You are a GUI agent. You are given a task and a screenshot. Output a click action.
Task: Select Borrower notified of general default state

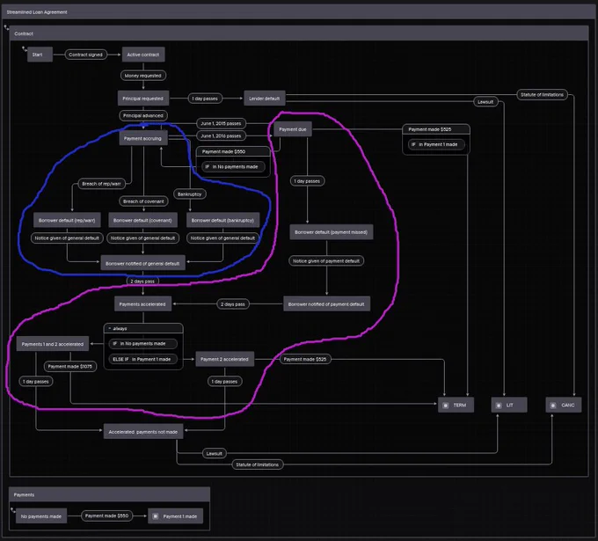pos(142,263)
